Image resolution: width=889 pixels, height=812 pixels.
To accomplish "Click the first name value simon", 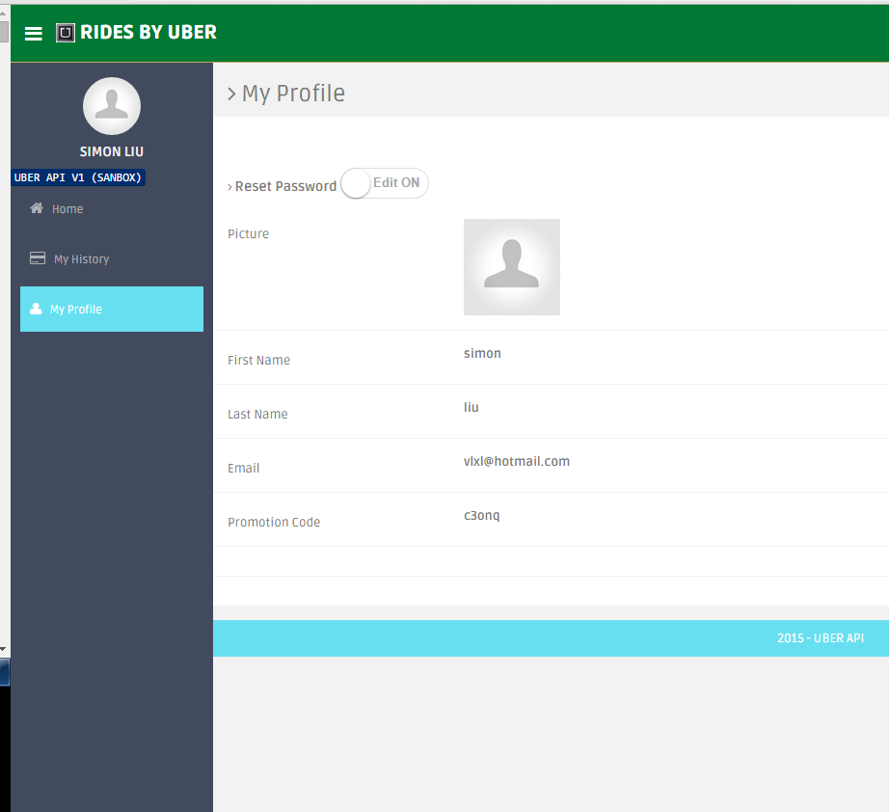I will click(482, 353).
